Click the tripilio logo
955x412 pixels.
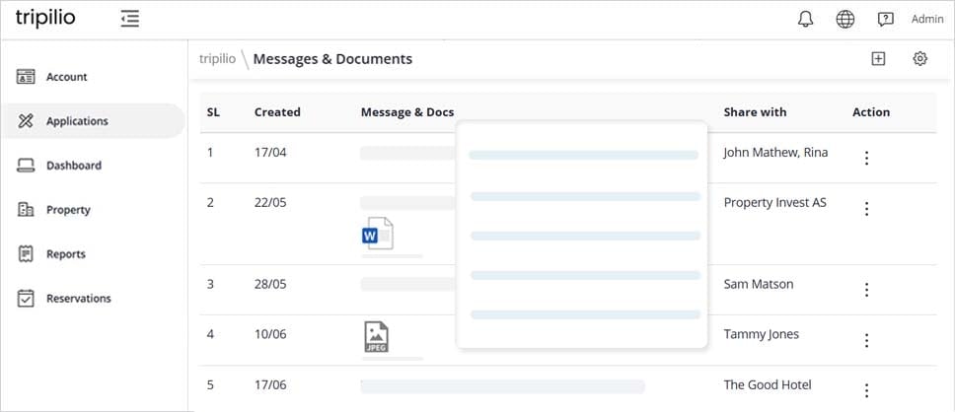coord(45,19)
